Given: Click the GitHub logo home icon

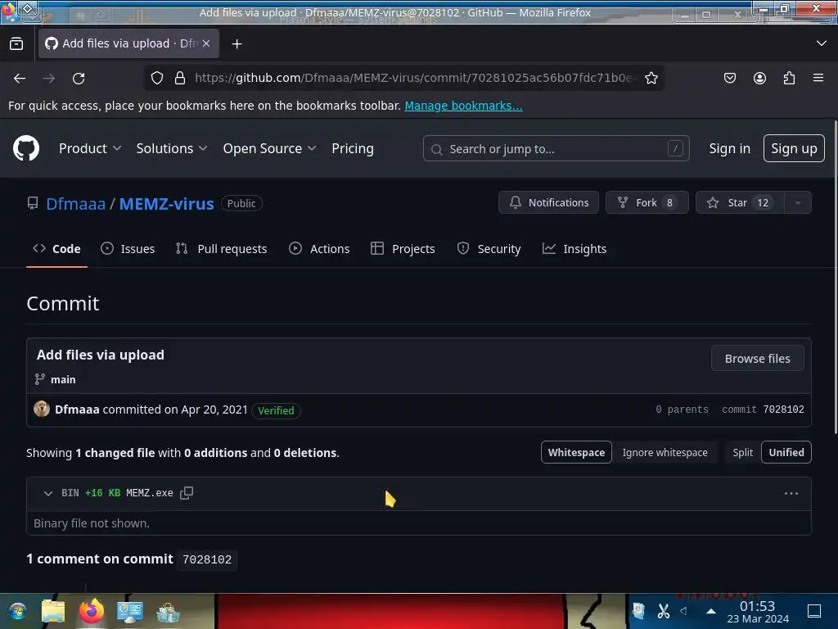Looking at the screenshot, I should point(25,148).
